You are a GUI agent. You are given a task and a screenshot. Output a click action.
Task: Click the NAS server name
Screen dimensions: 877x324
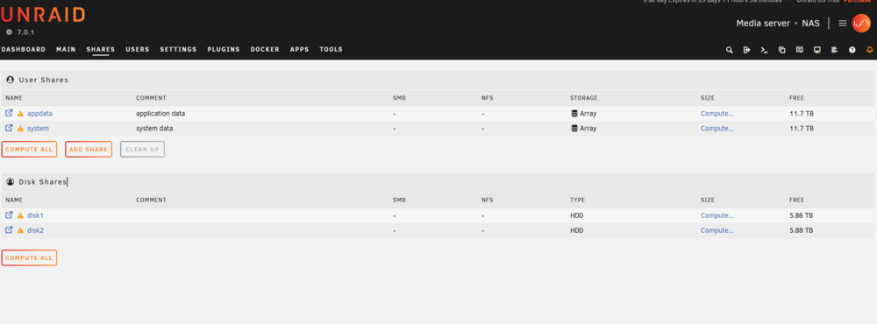811,24
